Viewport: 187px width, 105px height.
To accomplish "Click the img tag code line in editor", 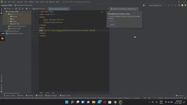I will point(67,30).
